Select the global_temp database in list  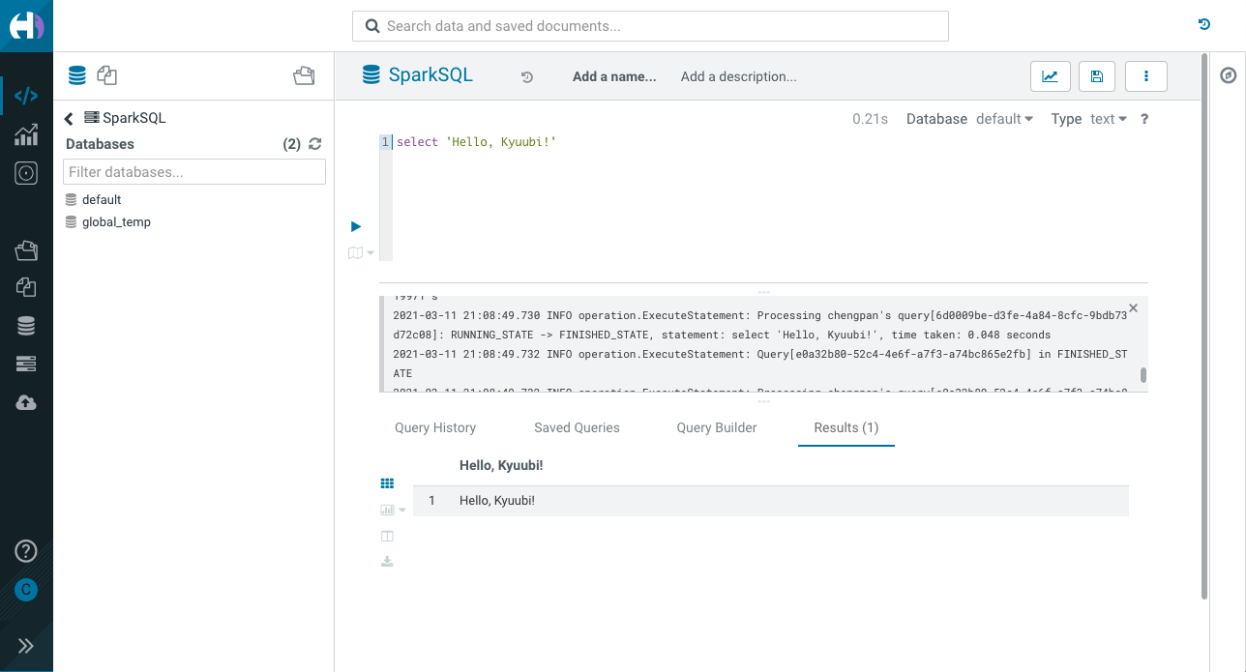[x=116, y=222]
